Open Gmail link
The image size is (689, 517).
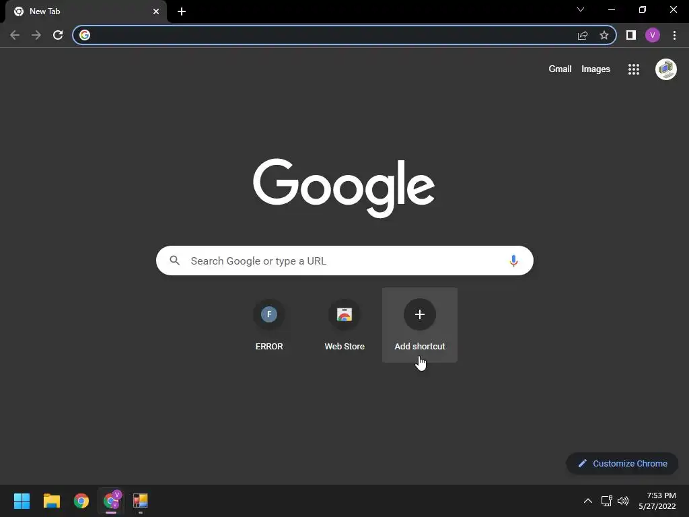point(560,69)
